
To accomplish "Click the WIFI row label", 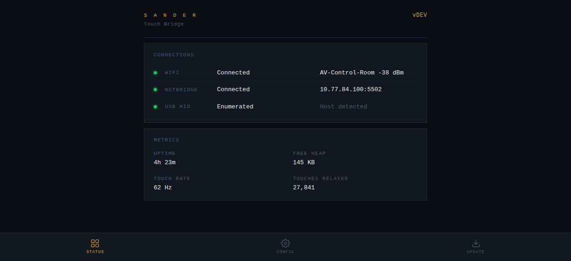I will click(172, 73).
